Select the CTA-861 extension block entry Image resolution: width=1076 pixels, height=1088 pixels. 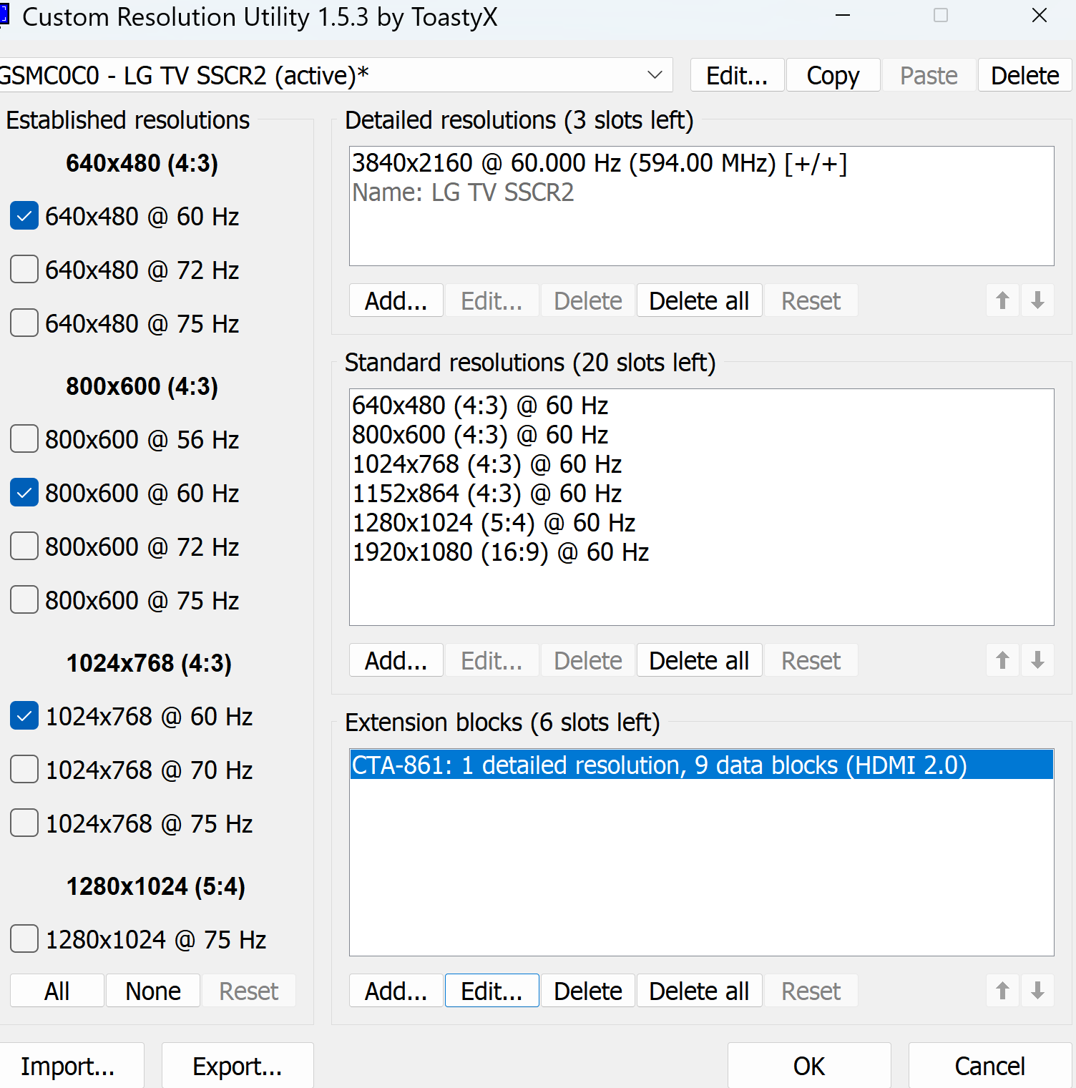pyautogui.click(x=658, y=765)
